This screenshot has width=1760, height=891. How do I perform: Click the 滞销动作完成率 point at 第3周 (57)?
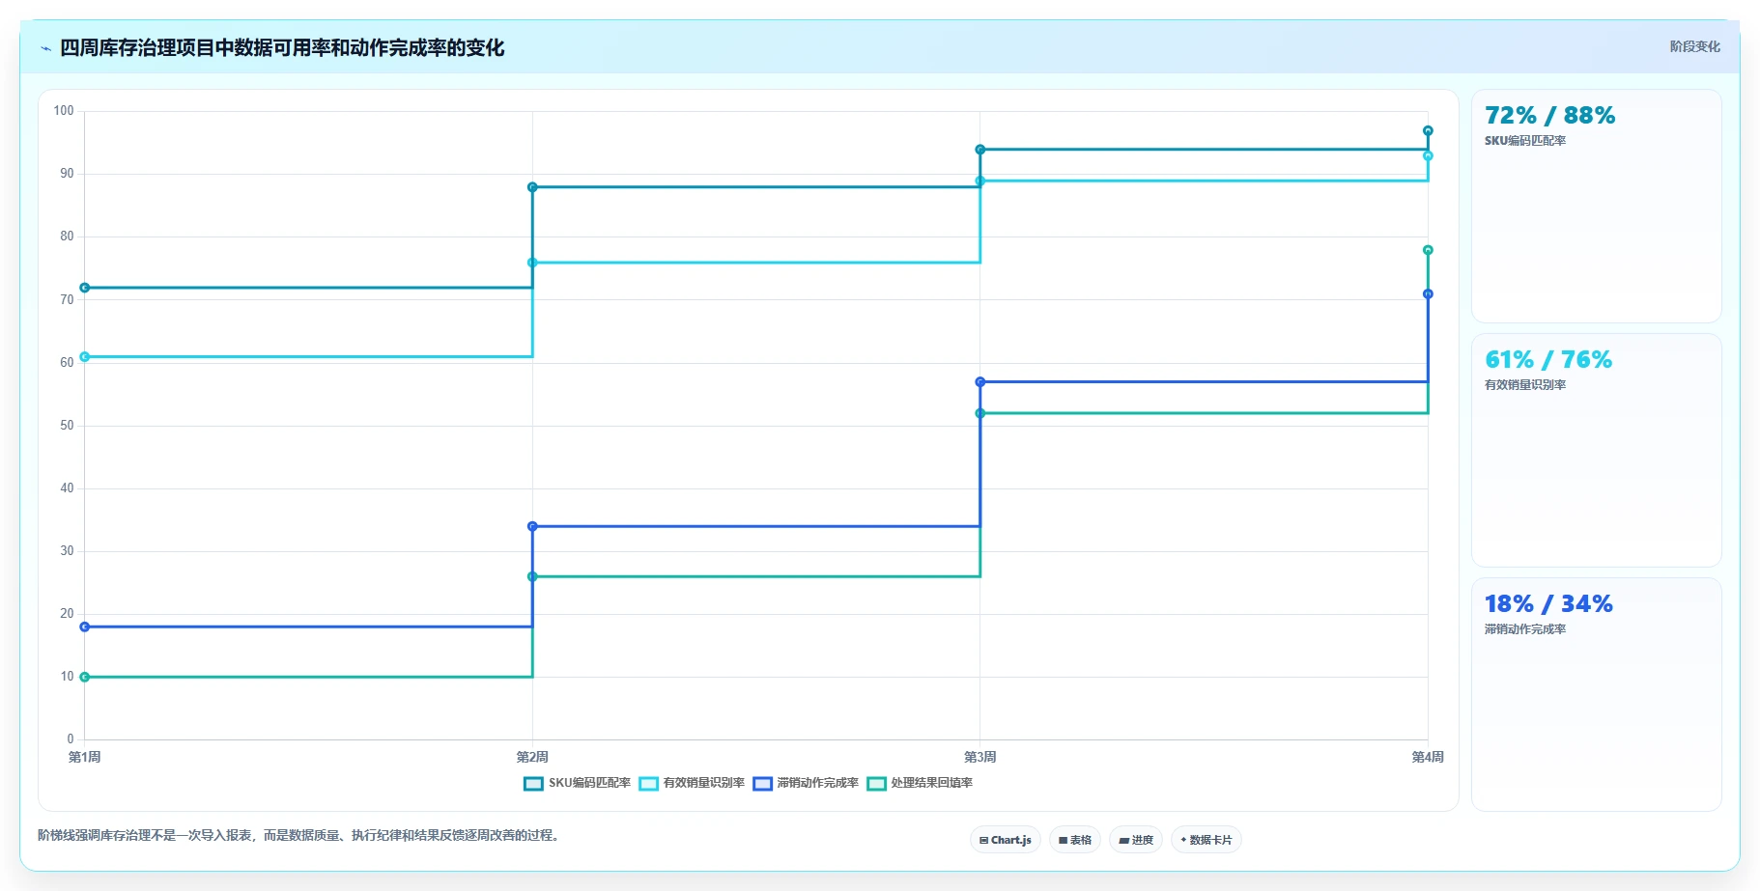pyautogui.click(x=980, y=382)
